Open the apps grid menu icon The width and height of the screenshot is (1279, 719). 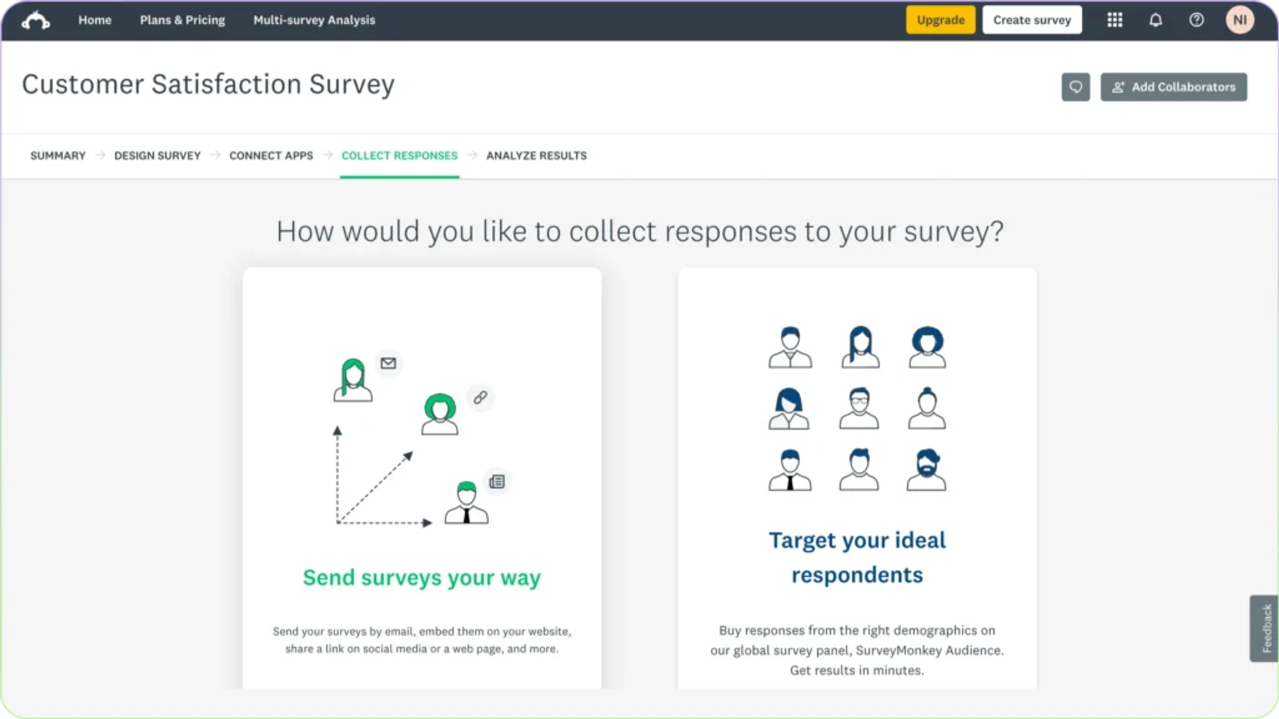tap(1114, 20)
